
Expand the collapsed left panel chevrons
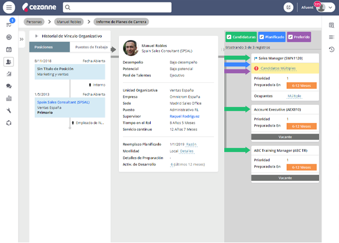tap(22, 39)
